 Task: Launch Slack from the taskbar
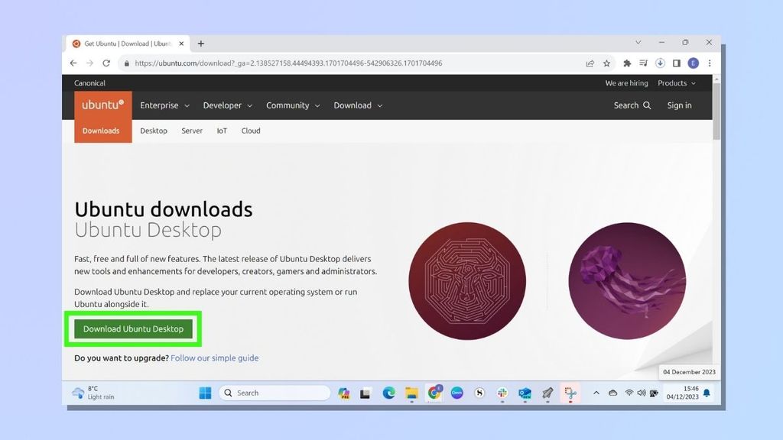pos(502,393)
